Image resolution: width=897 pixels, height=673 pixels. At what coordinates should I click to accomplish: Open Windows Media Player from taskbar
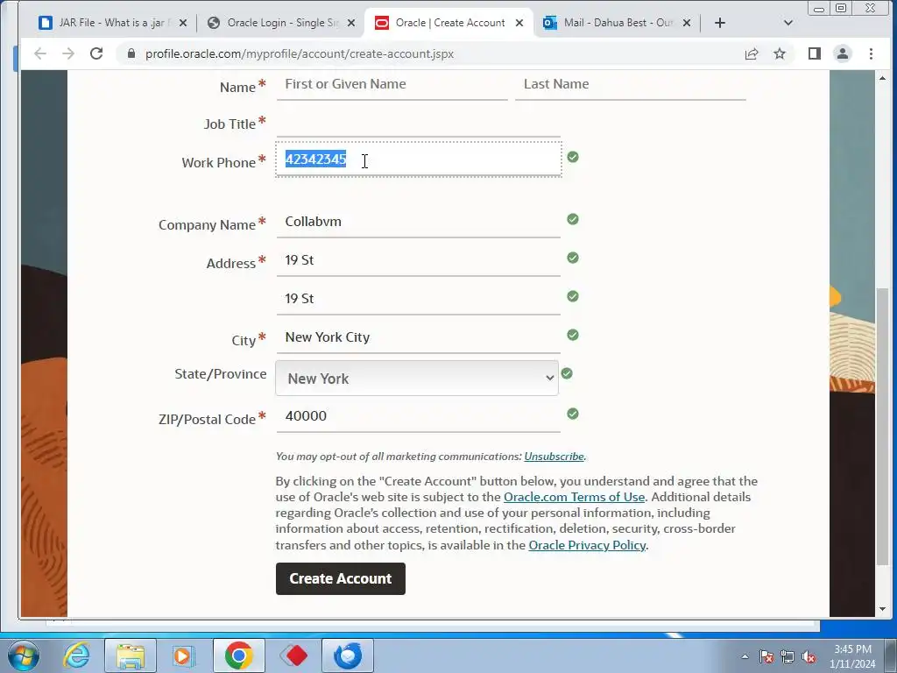coord(184,655)
